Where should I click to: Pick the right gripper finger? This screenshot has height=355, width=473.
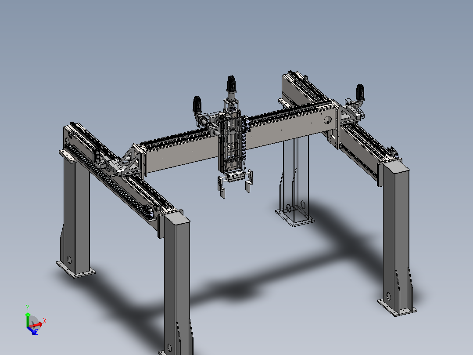248,181
